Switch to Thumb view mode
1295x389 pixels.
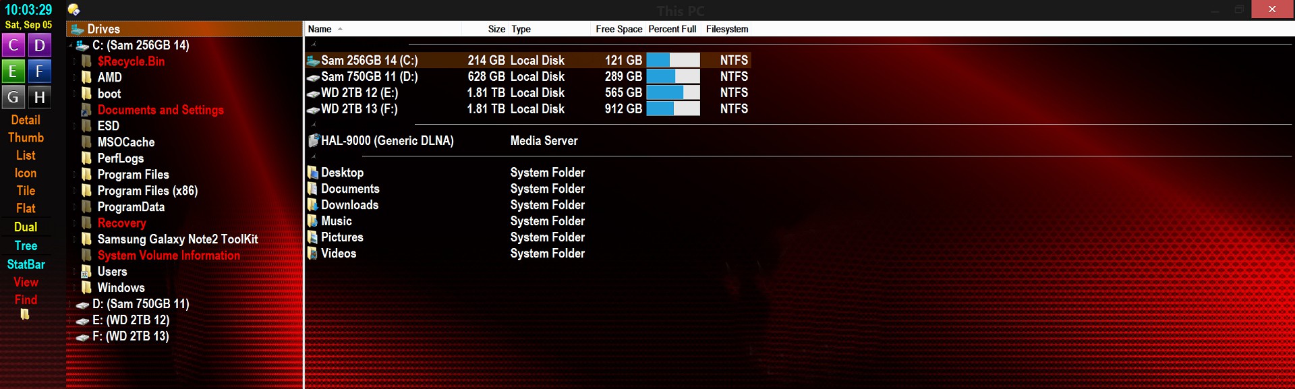click(x=26, y=138)
